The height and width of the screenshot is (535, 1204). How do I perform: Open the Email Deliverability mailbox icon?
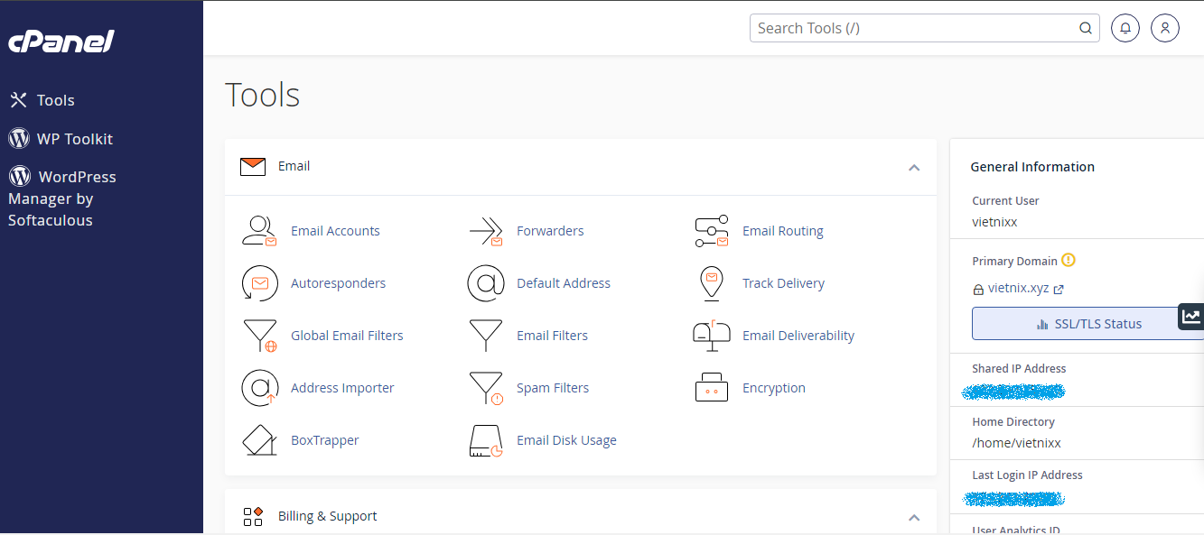711,336
